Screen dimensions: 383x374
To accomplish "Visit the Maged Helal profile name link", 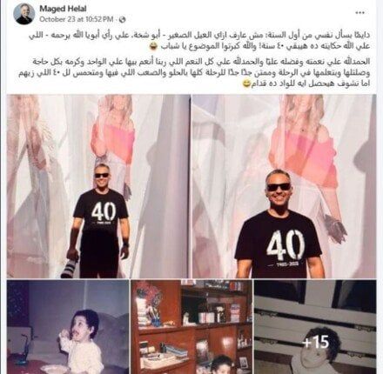I will point(63,9).
